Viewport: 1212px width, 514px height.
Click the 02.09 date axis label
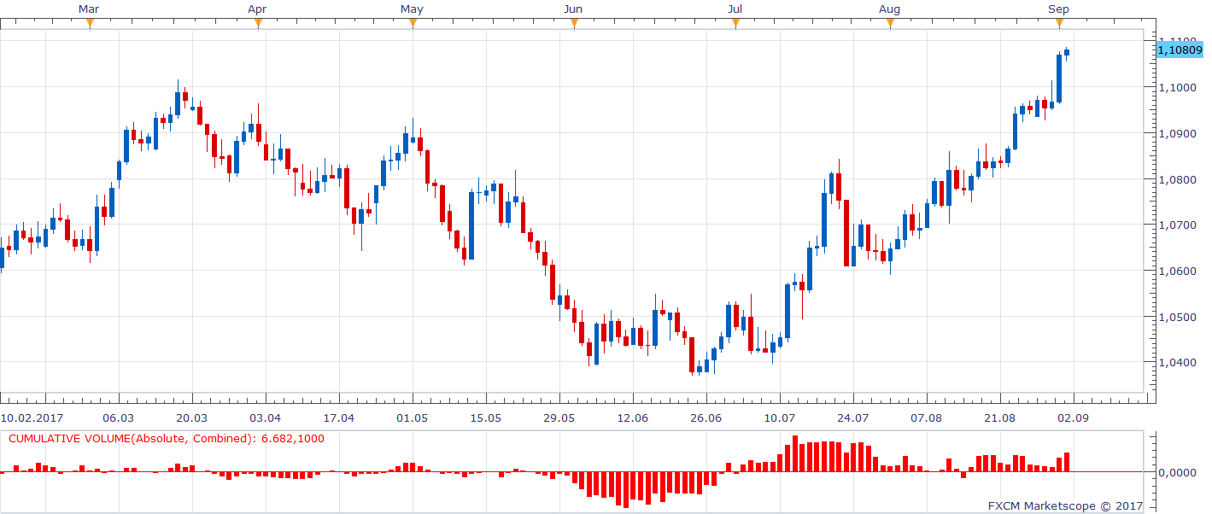[1074, 418]
